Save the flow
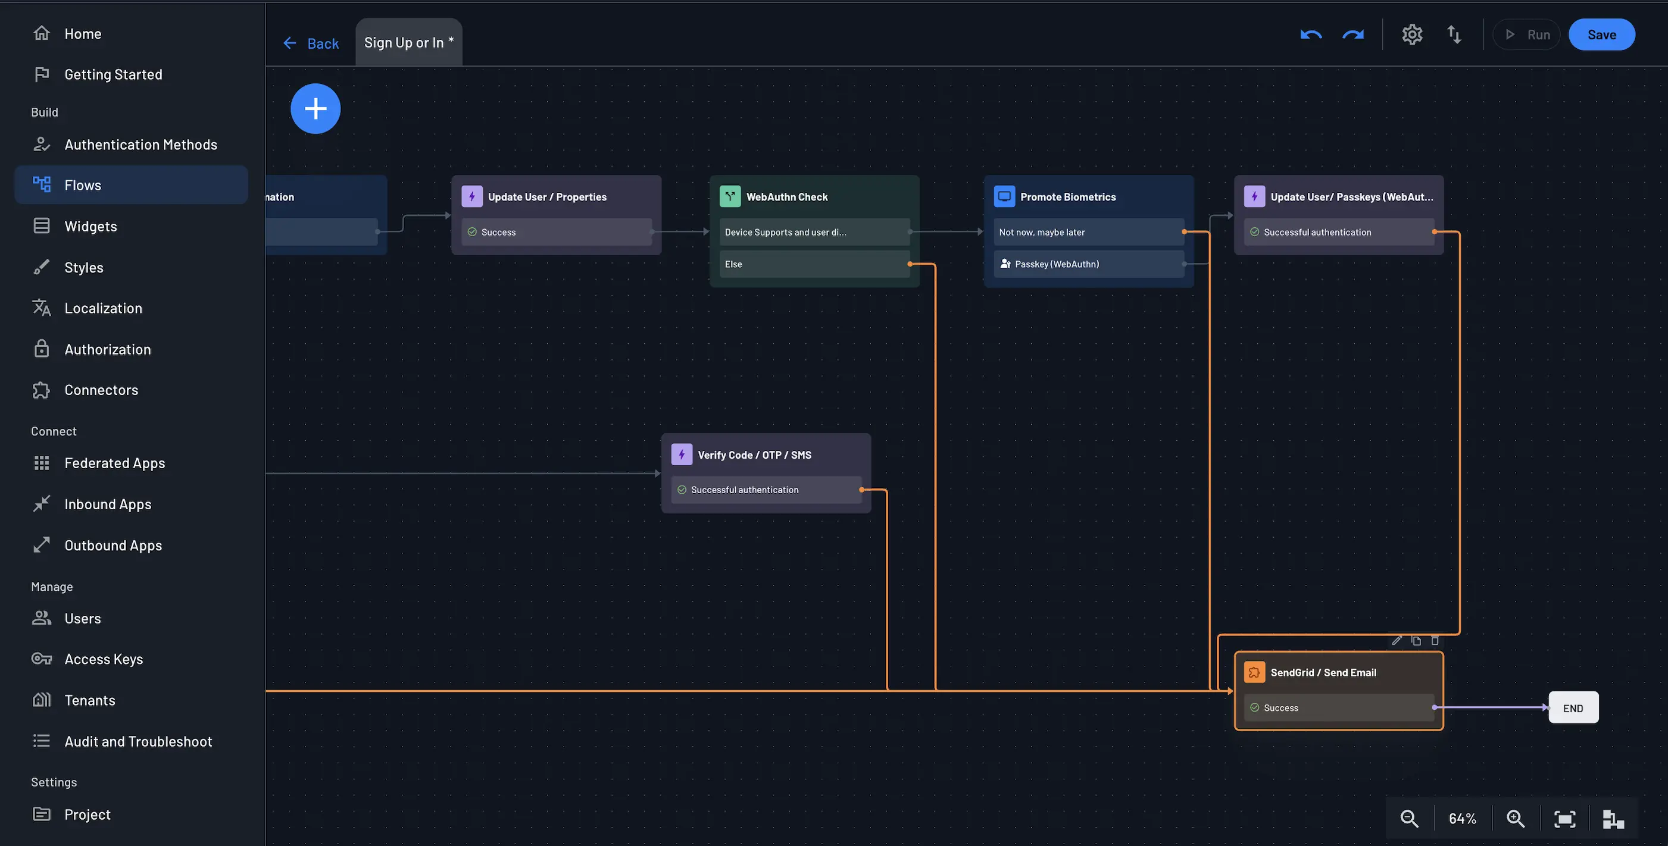Screen dimensions: 1668x846 click(x=1601, y=35)
